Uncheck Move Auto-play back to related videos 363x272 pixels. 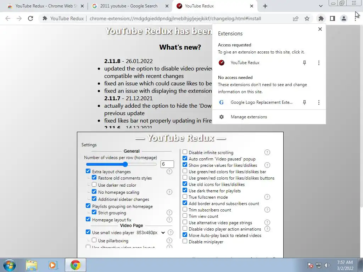pyautogui.click(x=185, y=235)
